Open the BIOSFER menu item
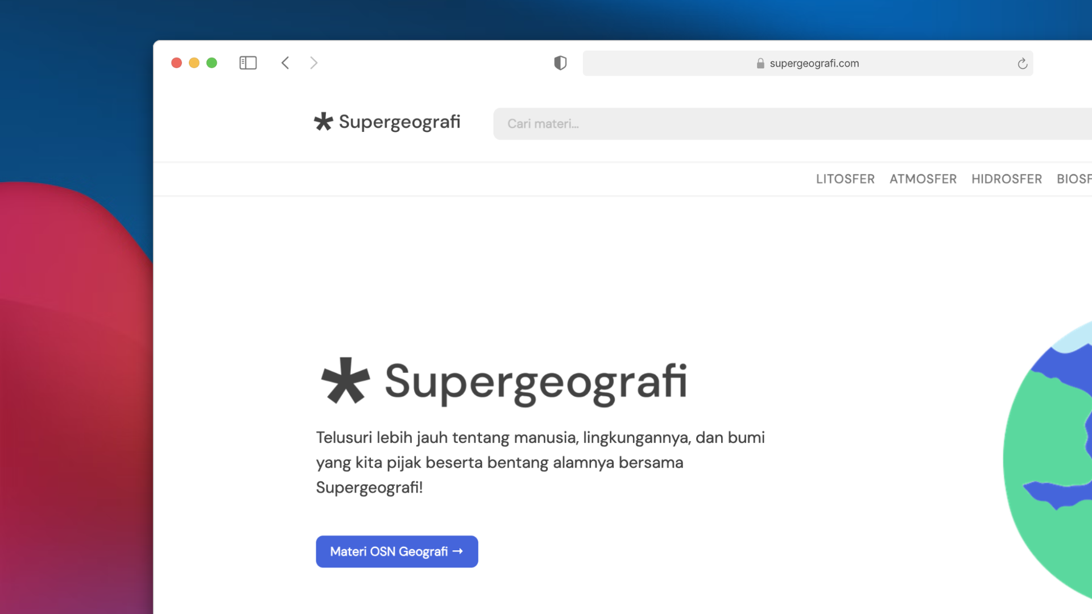Image resolution: width=1092 pixels, height=614 pixels. coord(1074,179)
